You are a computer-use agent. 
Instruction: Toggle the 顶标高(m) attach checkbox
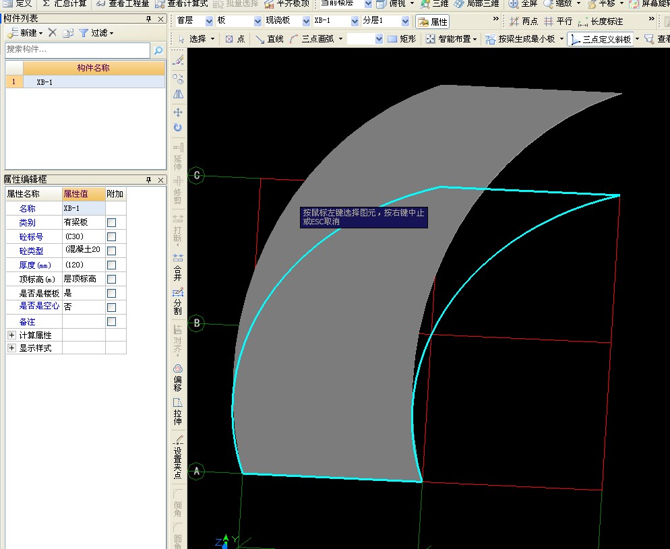[111, 279]
